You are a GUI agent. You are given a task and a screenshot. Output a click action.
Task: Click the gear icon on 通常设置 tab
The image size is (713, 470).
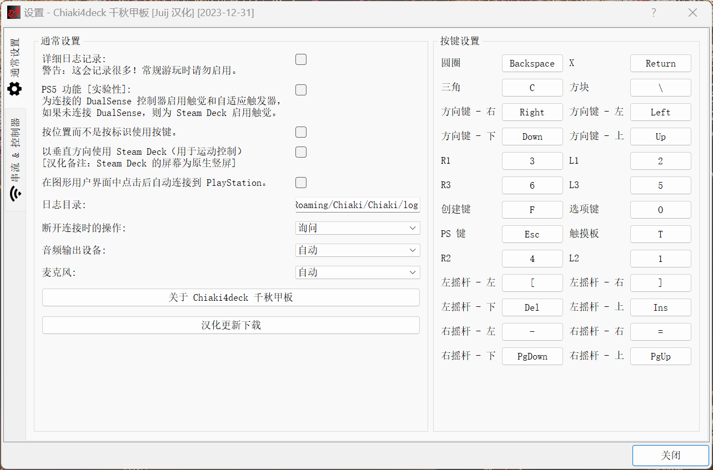[14, 89]
